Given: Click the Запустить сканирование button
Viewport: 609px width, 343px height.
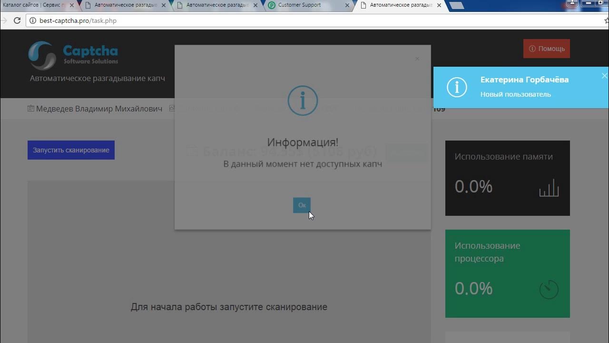Looking at the screenshot, I should (71, 150).
